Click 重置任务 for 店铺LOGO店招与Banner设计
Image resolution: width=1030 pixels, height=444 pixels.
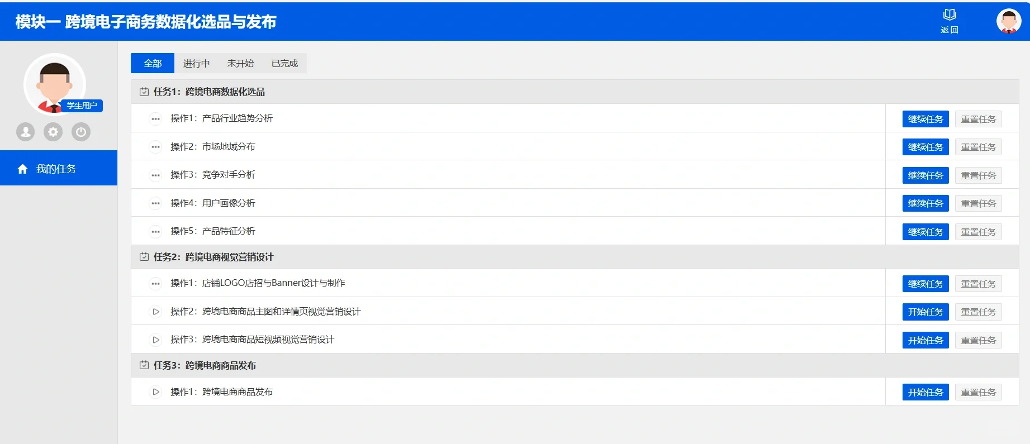(x=978, y=284)
